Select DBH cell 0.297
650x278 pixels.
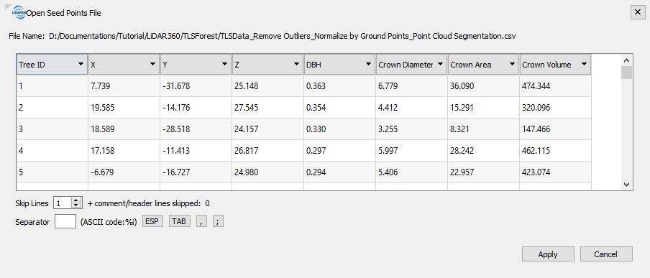click(339, 150)
